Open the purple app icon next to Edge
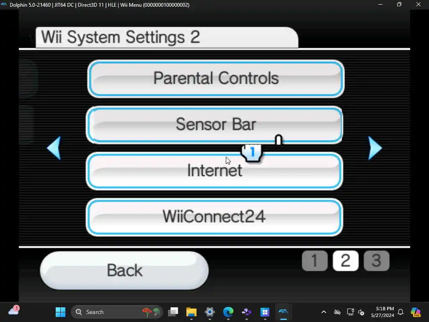The width and height of the screenshot is (429, 322). (x=246, y=312)
